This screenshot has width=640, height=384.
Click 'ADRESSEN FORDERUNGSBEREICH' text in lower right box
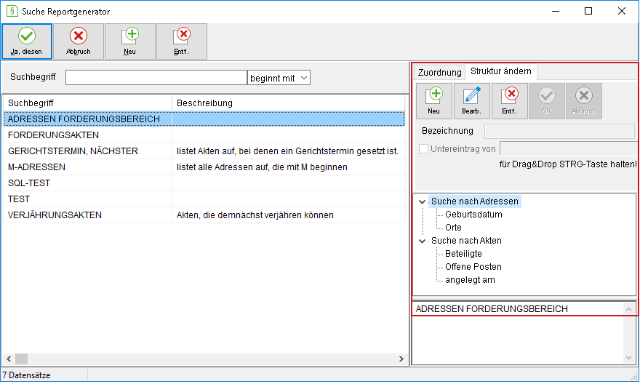(492, 309)
